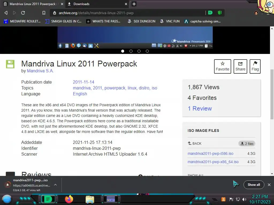
Task: Select the second carousel dot
Action: pos(131,51)
